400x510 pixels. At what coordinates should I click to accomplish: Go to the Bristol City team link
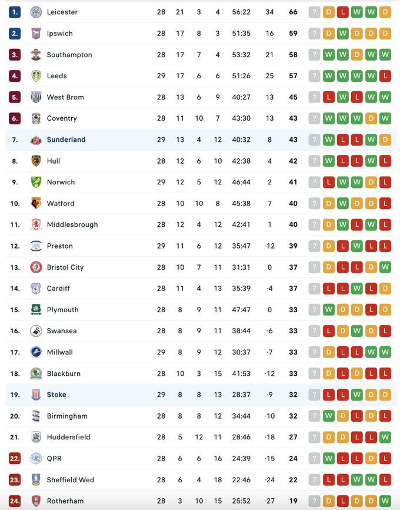coord(65,267)
